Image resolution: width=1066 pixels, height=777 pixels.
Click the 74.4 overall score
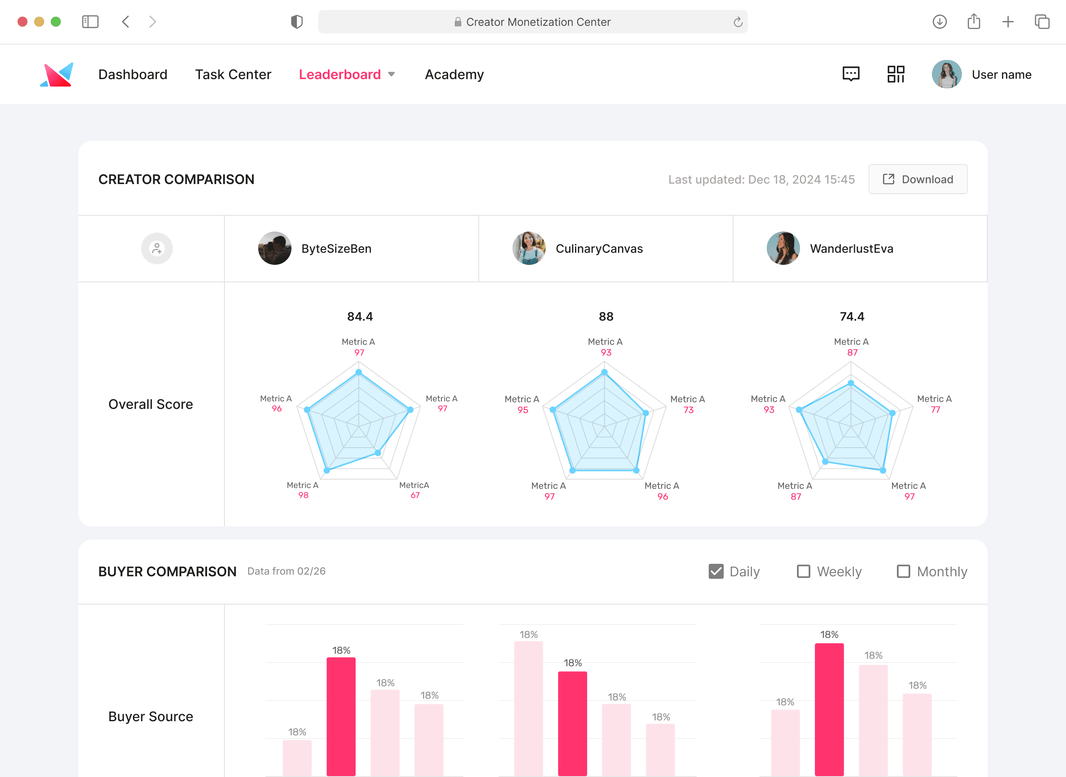(x=852, y=316)
